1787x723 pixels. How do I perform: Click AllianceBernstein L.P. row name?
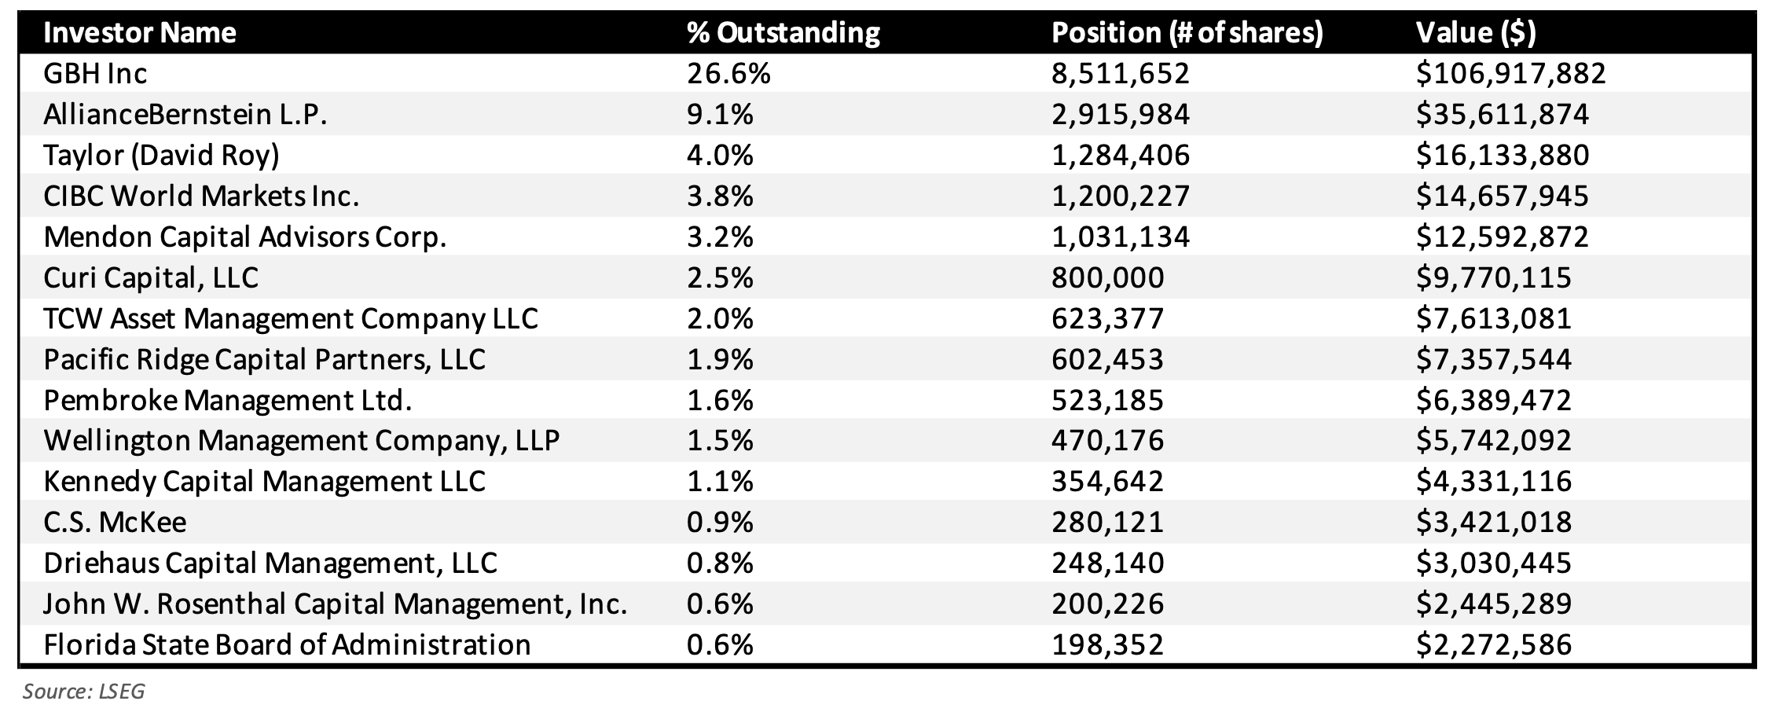[185, 115]
